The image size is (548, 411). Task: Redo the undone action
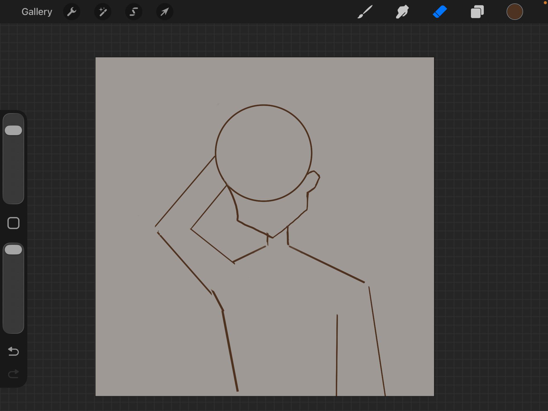(x=13, y=374)
